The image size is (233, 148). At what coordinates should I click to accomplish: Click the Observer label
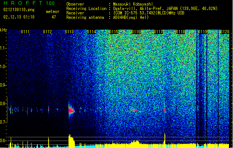click(75, 4)
